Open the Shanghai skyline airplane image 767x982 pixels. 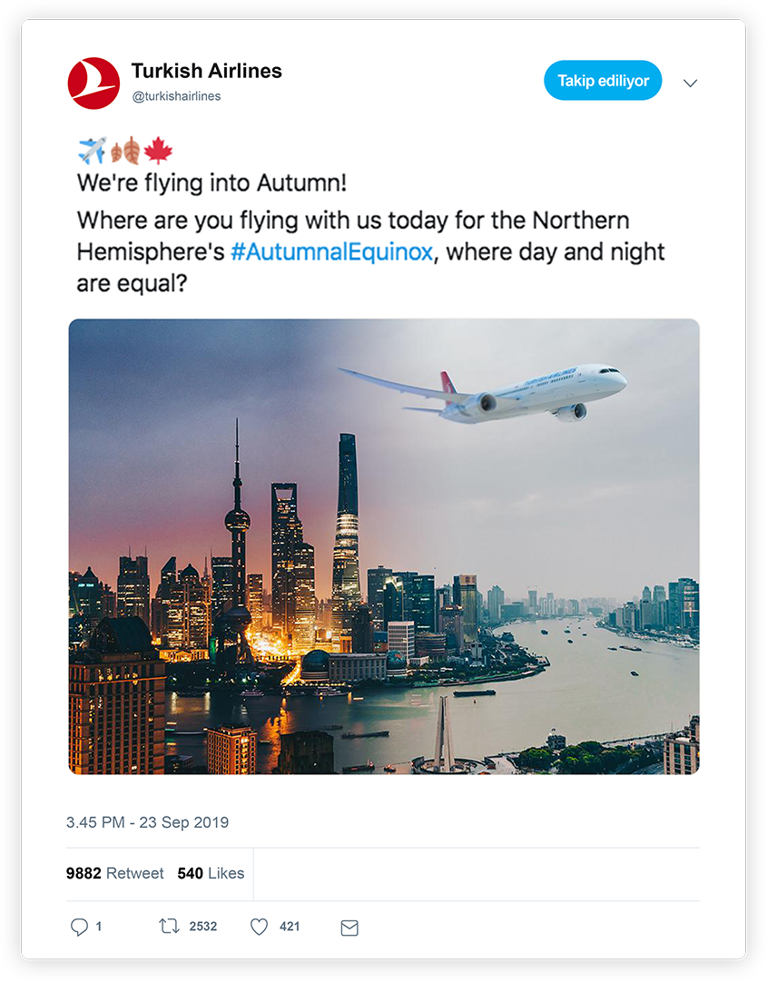(x=383, y=545)
